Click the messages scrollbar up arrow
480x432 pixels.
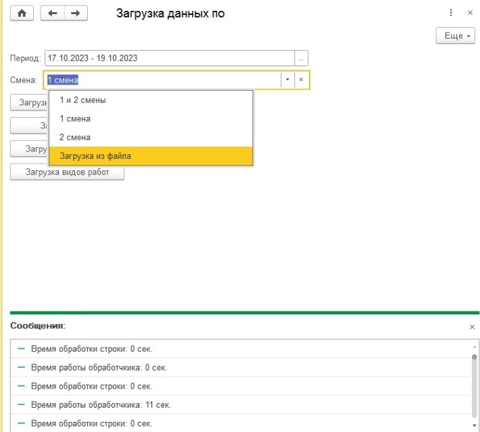(x=474, y=345)
